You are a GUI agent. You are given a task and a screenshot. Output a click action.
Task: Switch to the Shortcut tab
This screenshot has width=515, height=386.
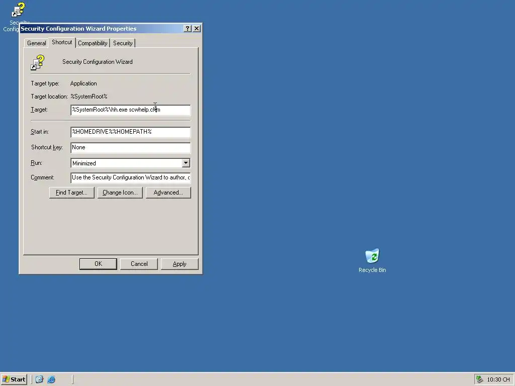[x=62, y=42]
